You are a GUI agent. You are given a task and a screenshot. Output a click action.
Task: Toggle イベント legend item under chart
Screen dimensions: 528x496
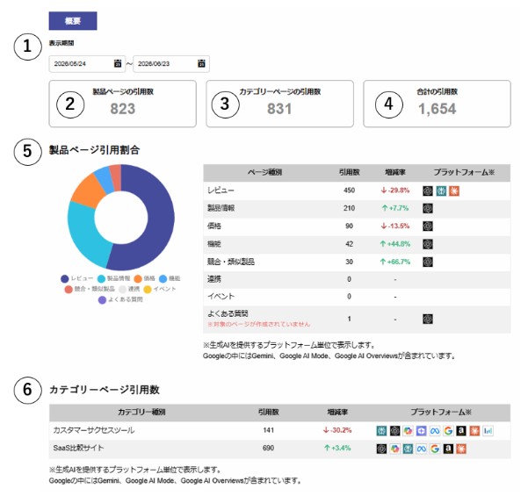click(x=160, y=289)
